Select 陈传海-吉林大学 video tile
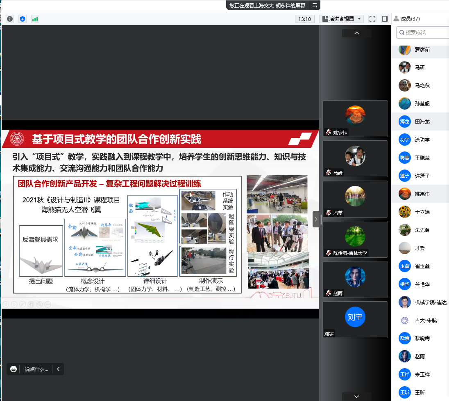The height and width of the screenshot is (401, 449). coord(355,239)
